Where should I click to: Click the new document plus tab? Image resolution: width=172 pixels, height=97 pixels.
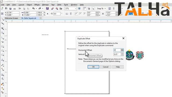[x=41, y=18]
